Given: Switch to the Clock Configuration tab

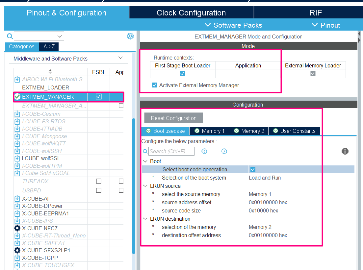Looking at the screenshot, I should point(191,12).
